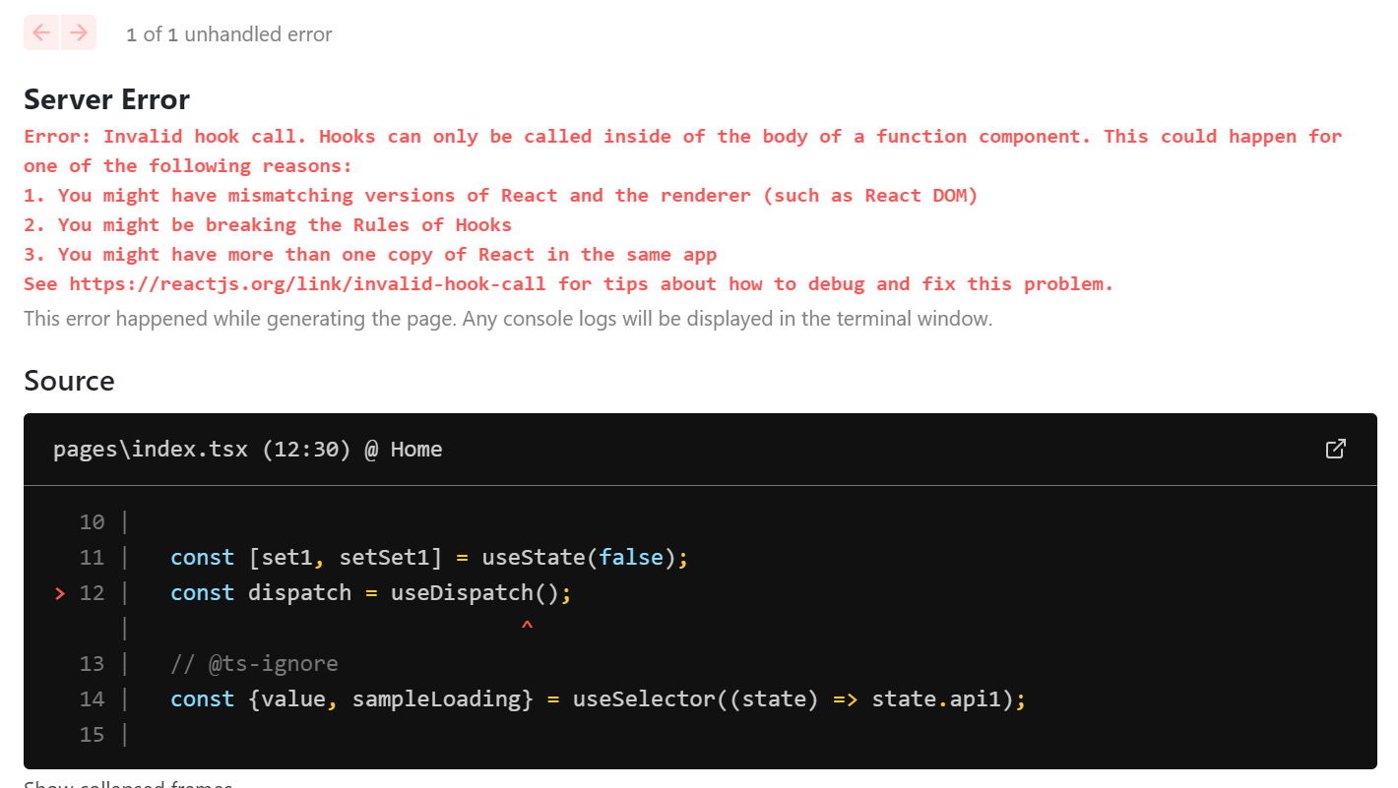Screen dimensions: 1398x788
Task: Click the previous error arrow
Action: coord(41,32)
